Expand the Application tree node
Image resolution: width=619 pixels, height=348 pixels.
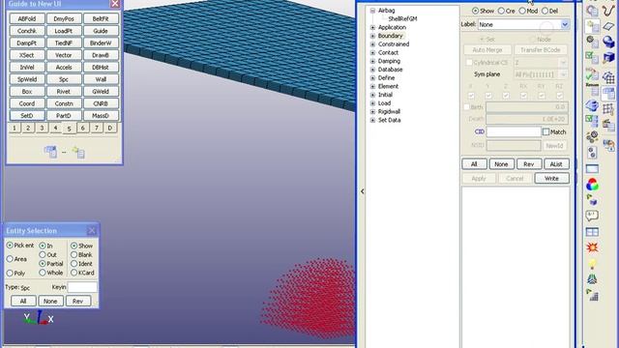click(x=372, y=27)
